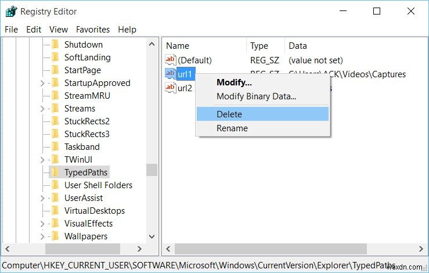Image resolution: width=429 pixels, height=273 pixels.
Task: Click the (value not set) data cell
Action: pos(316,60)
